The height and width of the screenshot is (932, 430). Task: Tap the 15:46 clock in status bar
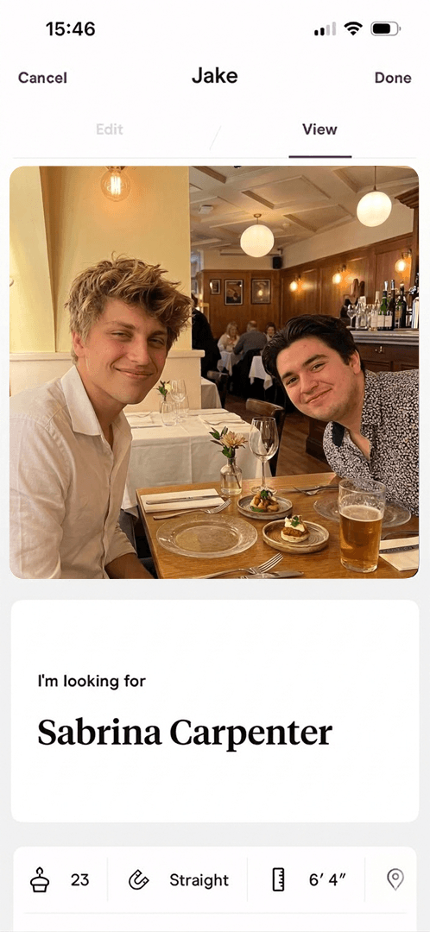pyautogui.click(x=70, y=28)
